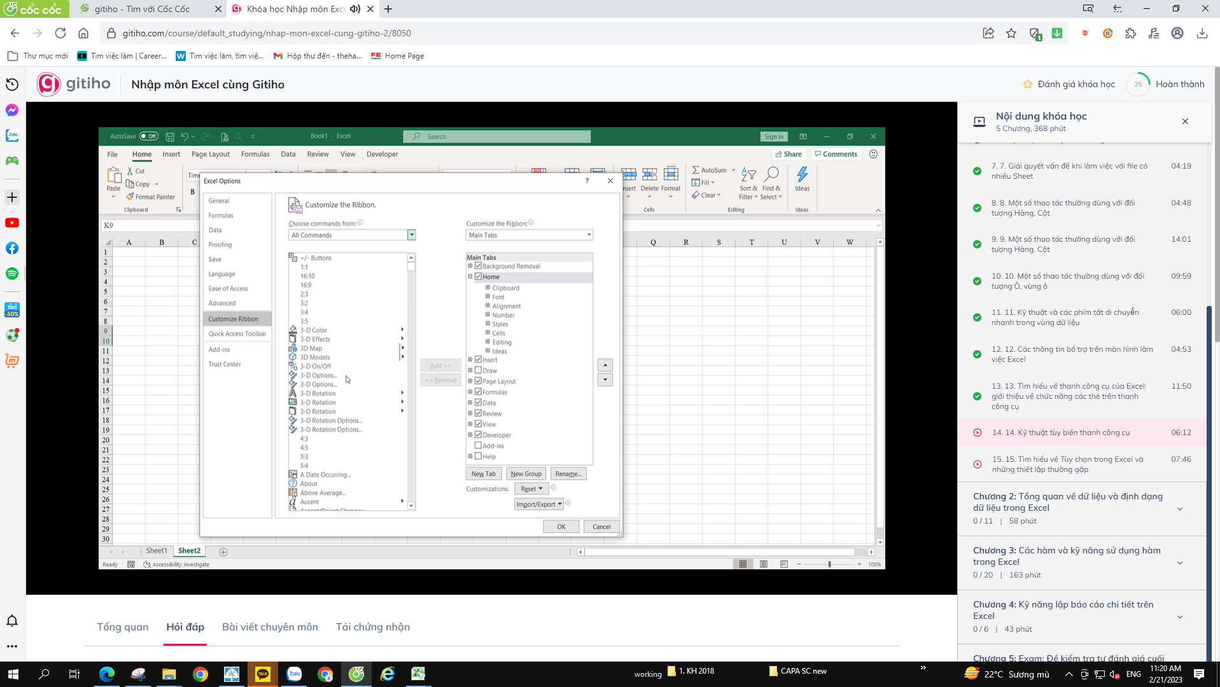Check the Add-ins checkbox under Main Tabs
The width and height of the screenshot is (1220, 687).
(x=478, y=445)
